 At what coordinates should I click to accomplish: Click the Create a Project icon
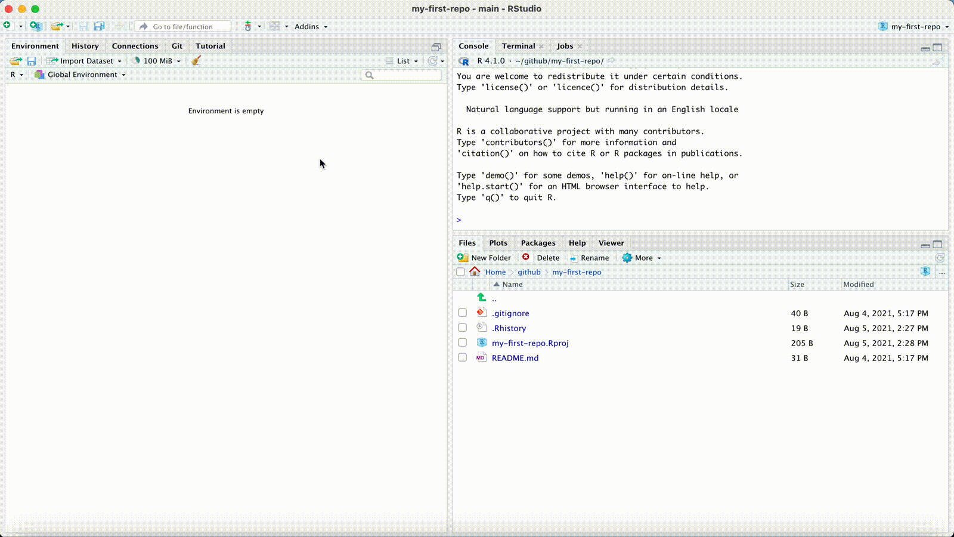(36, 26)
